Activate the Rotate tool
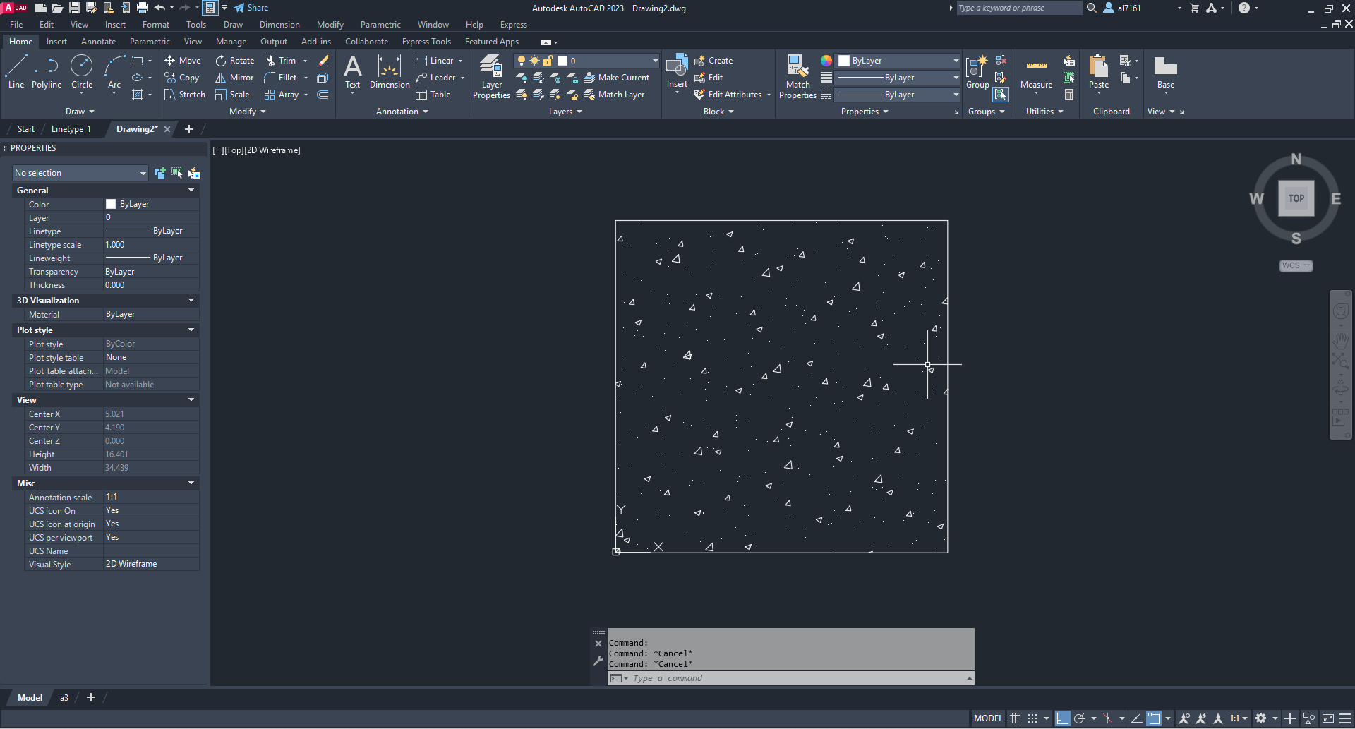Viewport: 1355px width, 729px height. click(x=235, y=61)
